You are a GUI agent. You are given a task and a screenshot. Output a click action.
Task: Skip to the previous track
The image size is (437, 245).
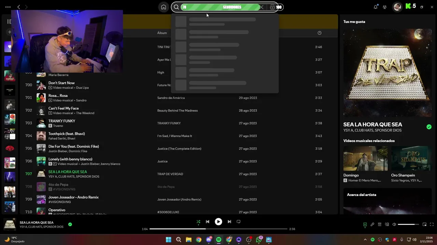(x=208, y=222)
